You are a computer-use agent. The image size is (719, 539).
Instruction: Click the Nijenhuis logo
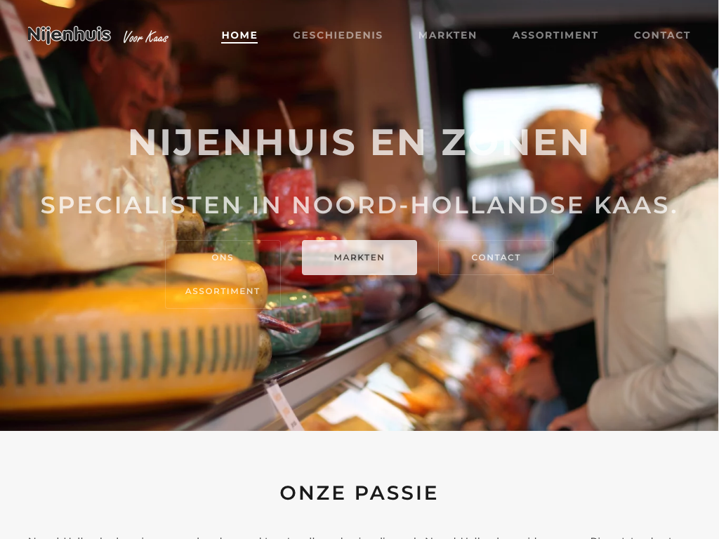[70, 35]
